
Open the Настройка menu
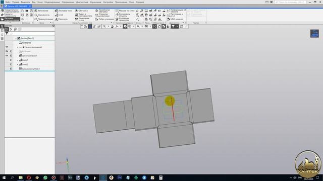[108, 2]
